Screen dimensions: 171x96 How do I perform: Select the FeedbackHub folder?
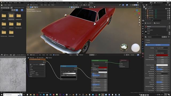(x=19, y=17)
